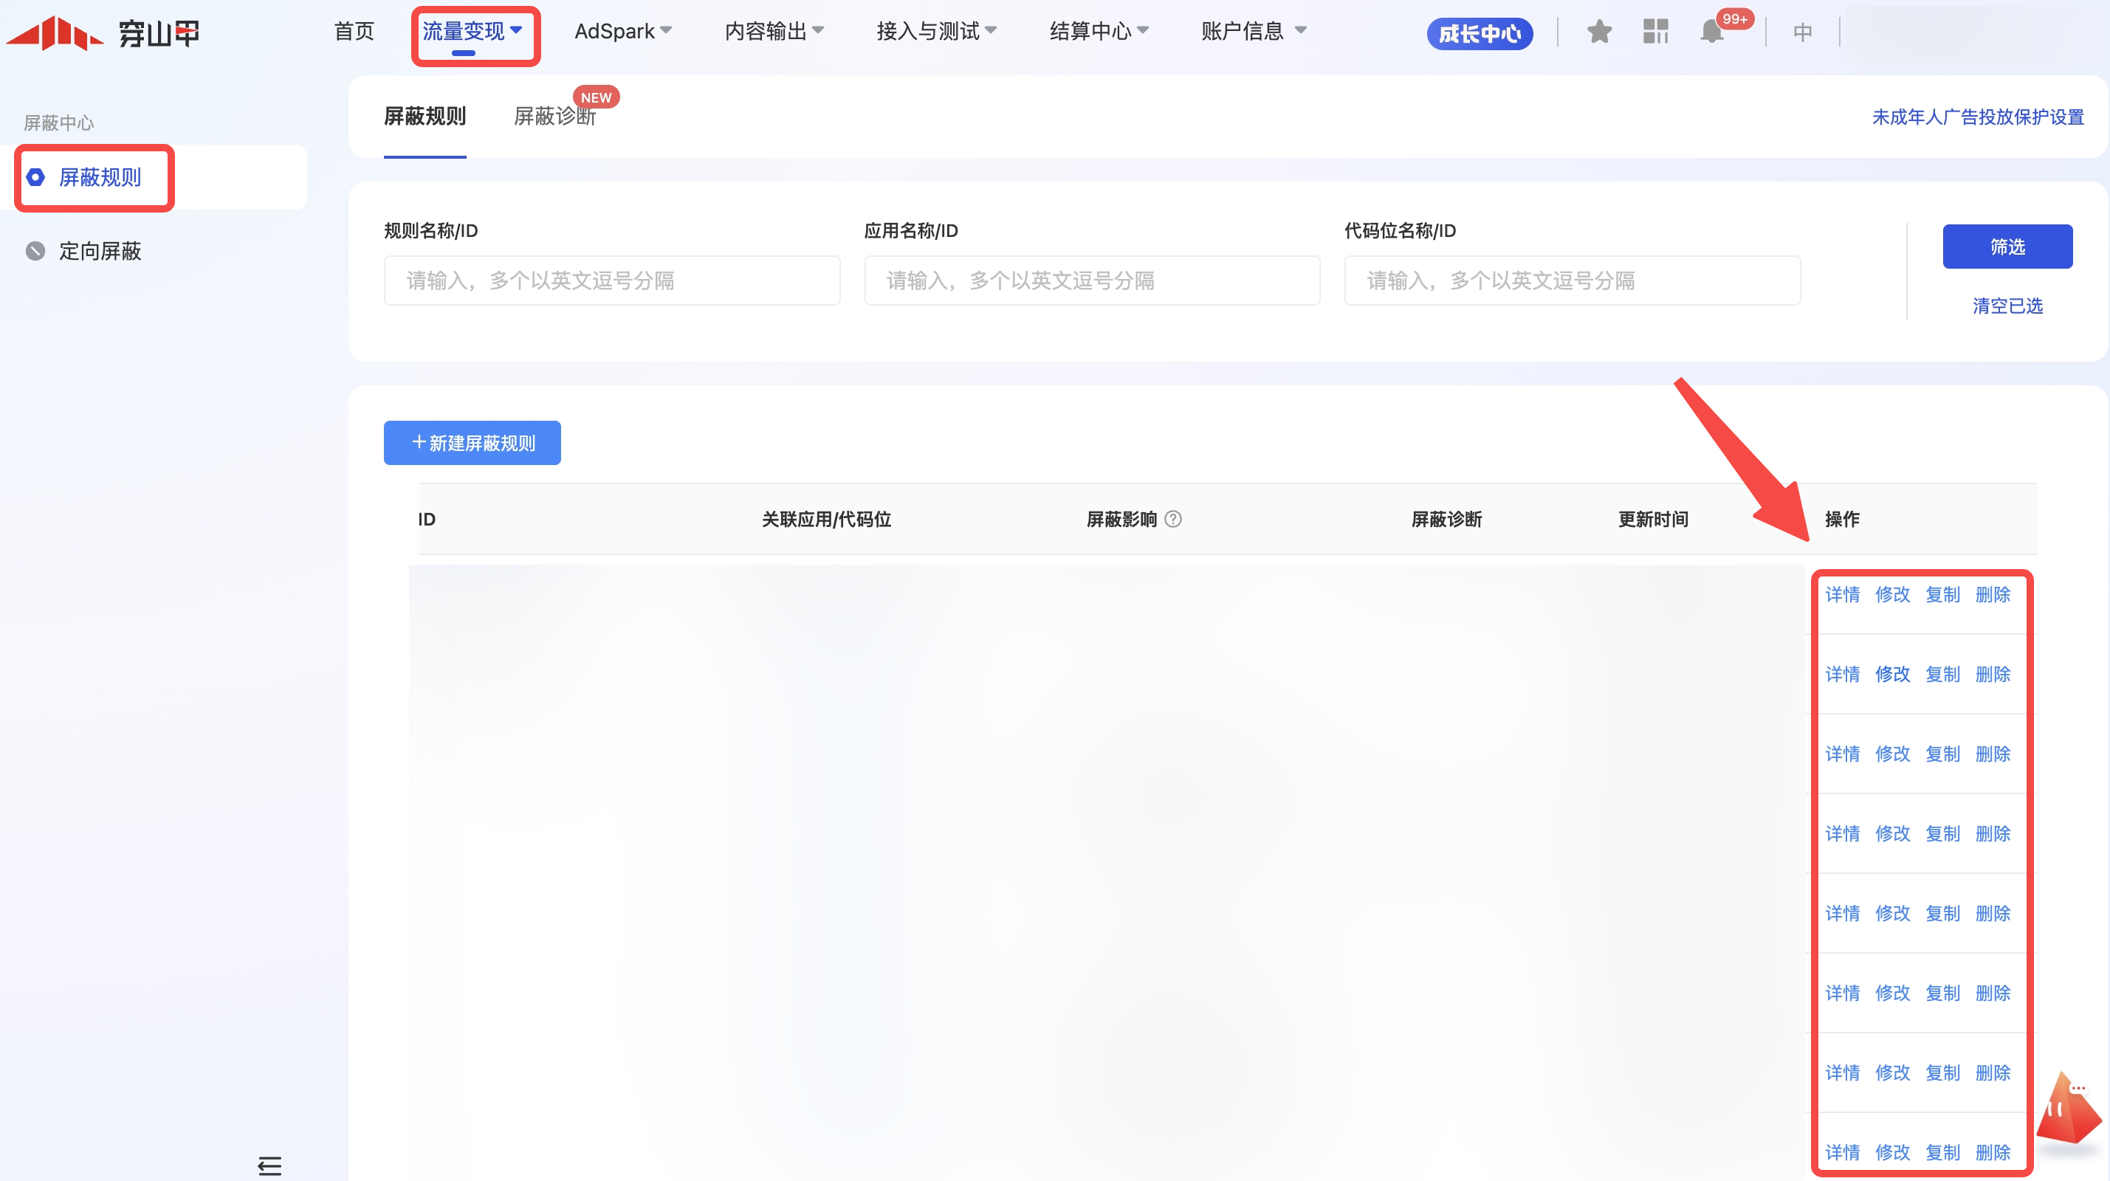Switch to the 屏蔽诊断 tab

554,117
